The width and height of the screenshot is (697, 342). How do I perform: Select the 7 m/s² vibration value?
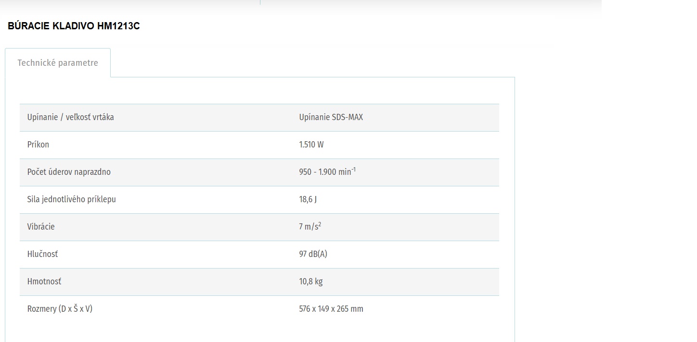coord(310,226)
